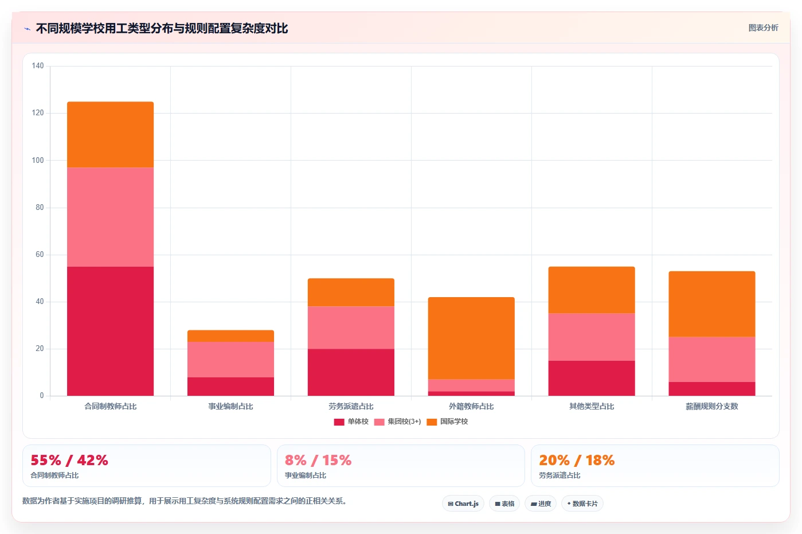Click the chart title 不同规模学校用工类型分布与规则配置复杂度对比
The width and height of the screenshot is (802, 534).
pos(162,29)
